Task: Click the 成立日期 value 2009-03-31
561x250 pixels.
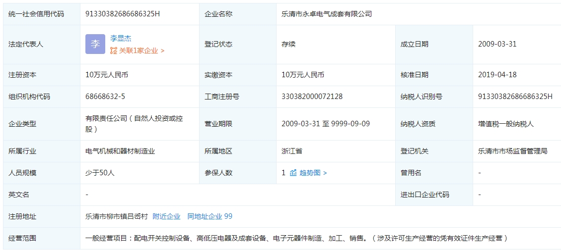Action: 497,44
